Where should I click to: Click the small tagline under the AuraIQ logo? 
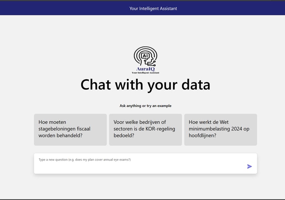145,73
